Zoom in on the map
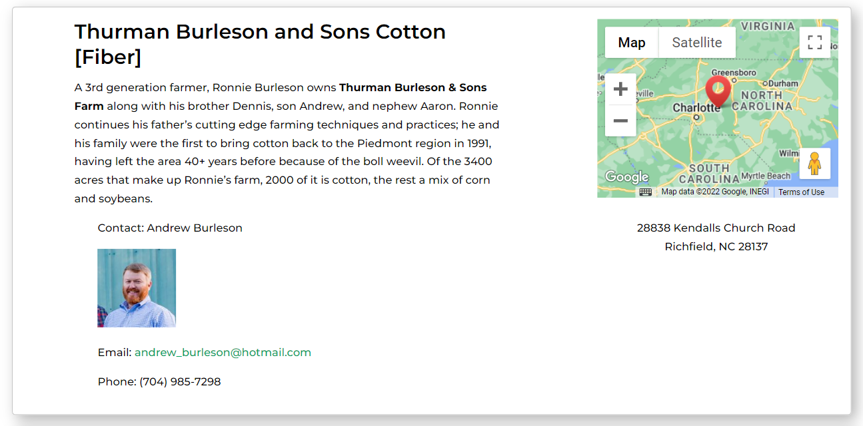 tap(620, 89)
